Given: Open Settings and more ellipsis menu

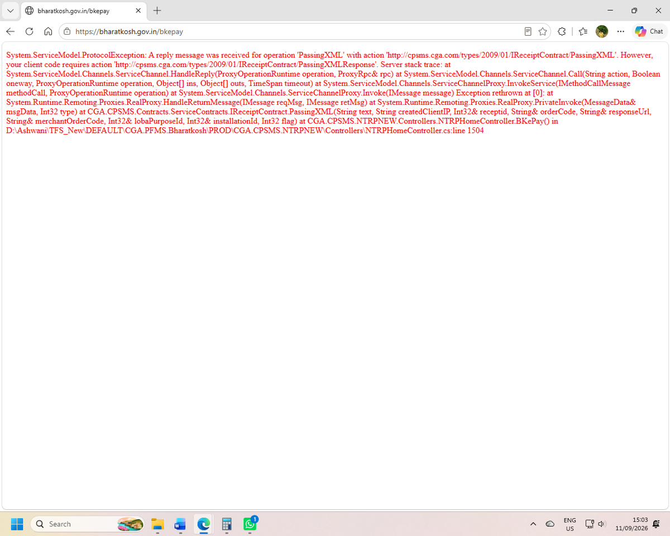Looking at the screenshot, I should 621,32.
